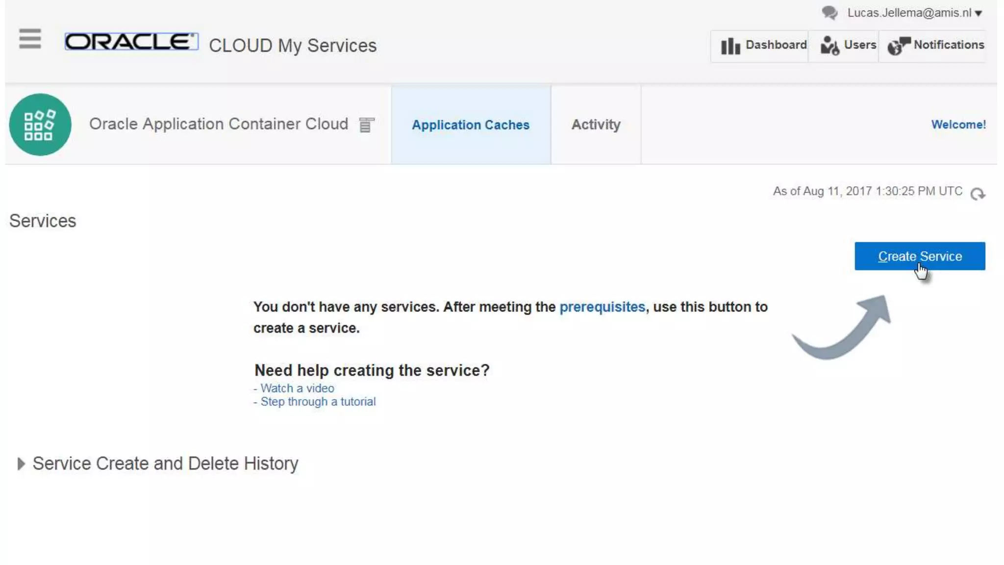Click the Oracle Application Container Cloud heading
The width and height of the screenshot is (1004, 565).
pos(219,124)
